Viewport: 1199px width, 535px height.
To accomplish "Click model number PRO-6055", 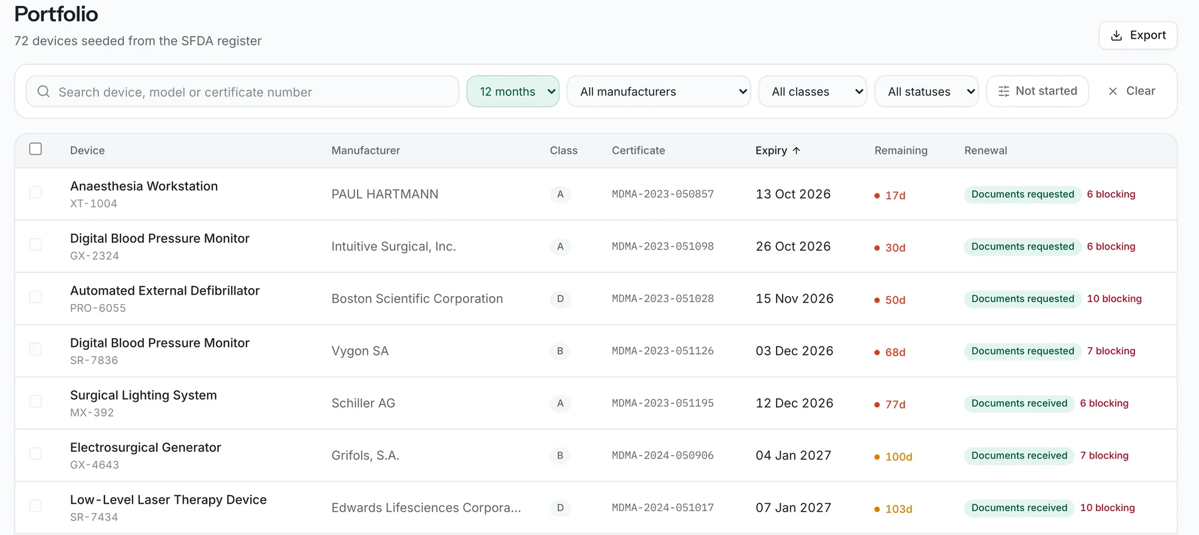I will (98, 308).
